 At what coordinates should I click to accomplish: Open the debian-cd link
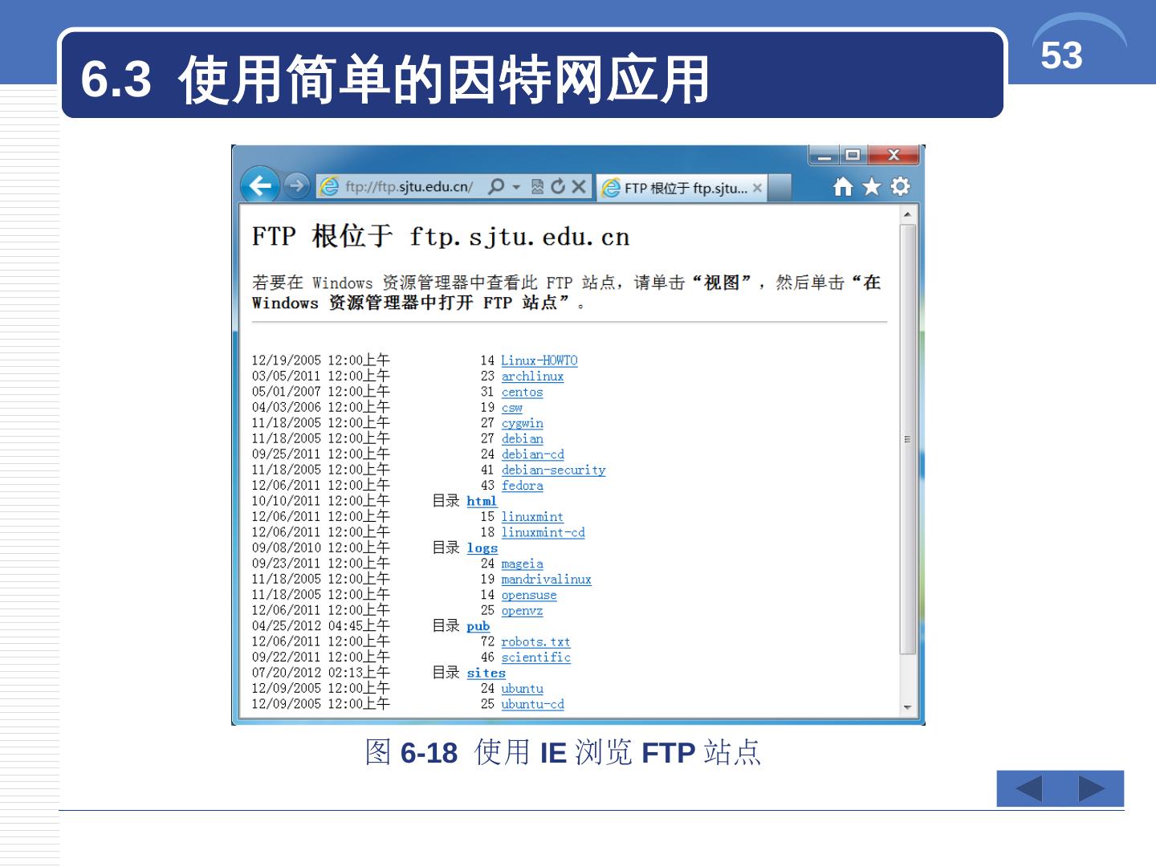click(x=532, y=454)
